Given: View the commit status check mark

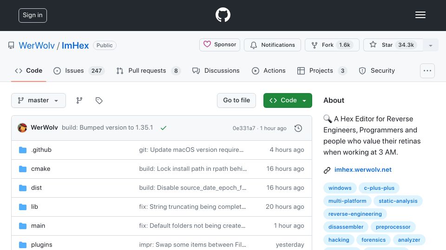Looking at the screenshot, I should coord(163,128).
